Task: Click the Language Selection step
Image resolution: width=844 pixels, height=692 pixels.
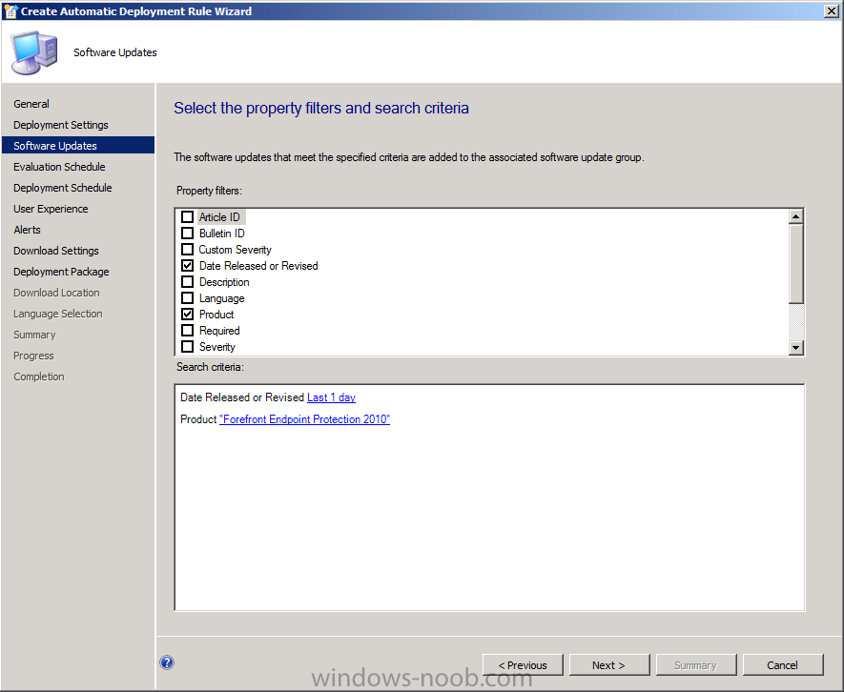Action: 57,314
